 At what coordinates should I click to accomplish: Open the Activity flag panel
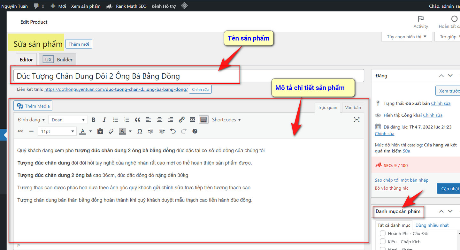pyautogui.click(x=421, y=22)
